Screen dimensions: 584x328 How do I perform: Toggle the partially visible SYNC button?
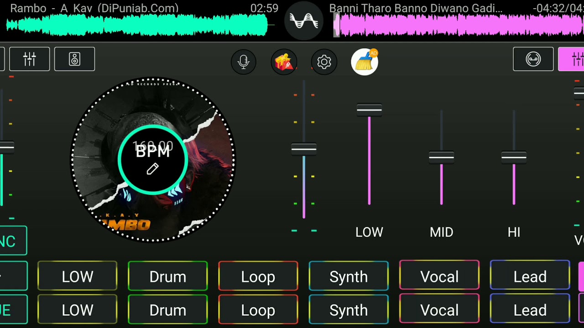[x=13, y=241]
